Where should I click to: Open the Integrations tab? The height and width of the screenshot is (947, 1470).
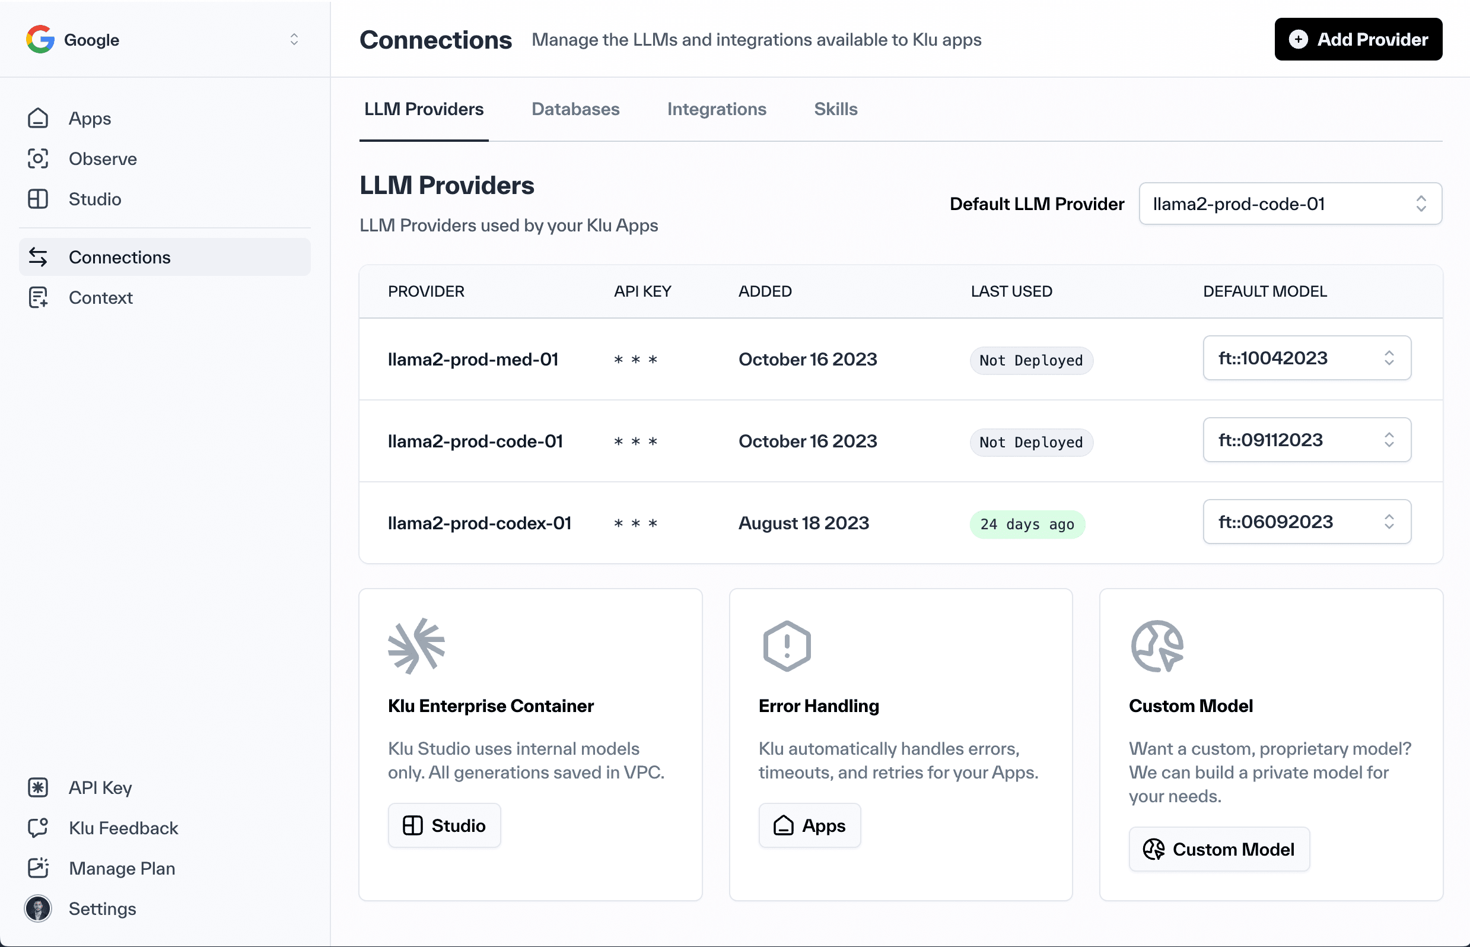(x=717, y=108)
